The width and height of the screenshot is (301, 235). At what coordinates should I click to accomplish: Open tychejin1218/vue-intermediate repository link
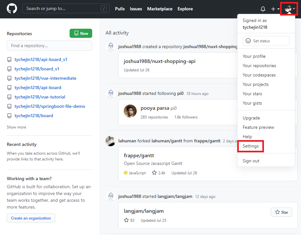coord(45,78)
